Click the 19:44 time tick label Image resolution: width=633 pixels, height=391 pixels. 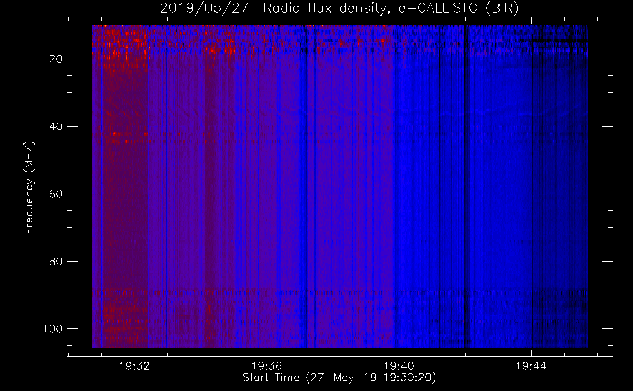point(531,366)
